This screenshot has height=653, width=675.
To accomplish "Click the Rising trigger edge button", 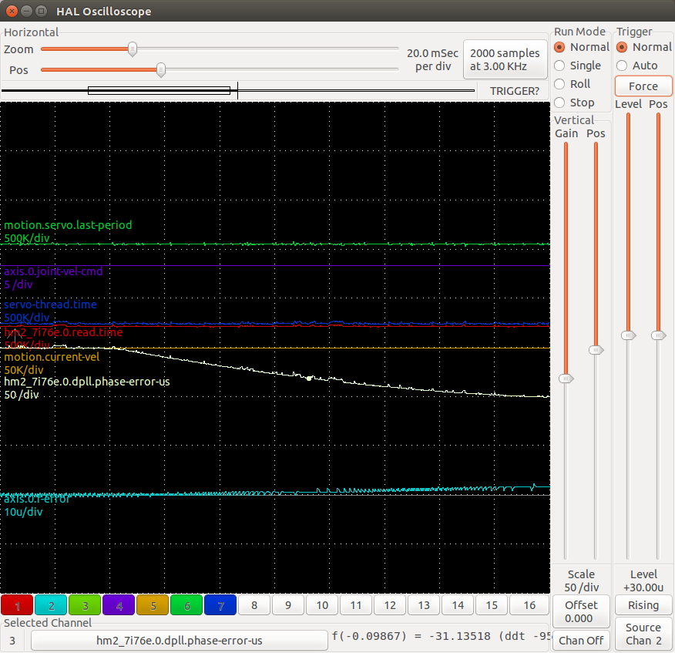I will pos(643,605).
